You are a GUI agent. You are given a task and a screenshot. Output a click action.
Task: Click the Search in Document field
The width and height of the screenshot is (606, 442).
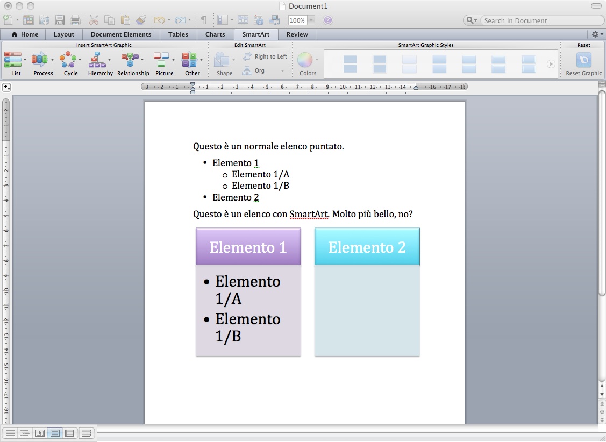pos(541,20)
